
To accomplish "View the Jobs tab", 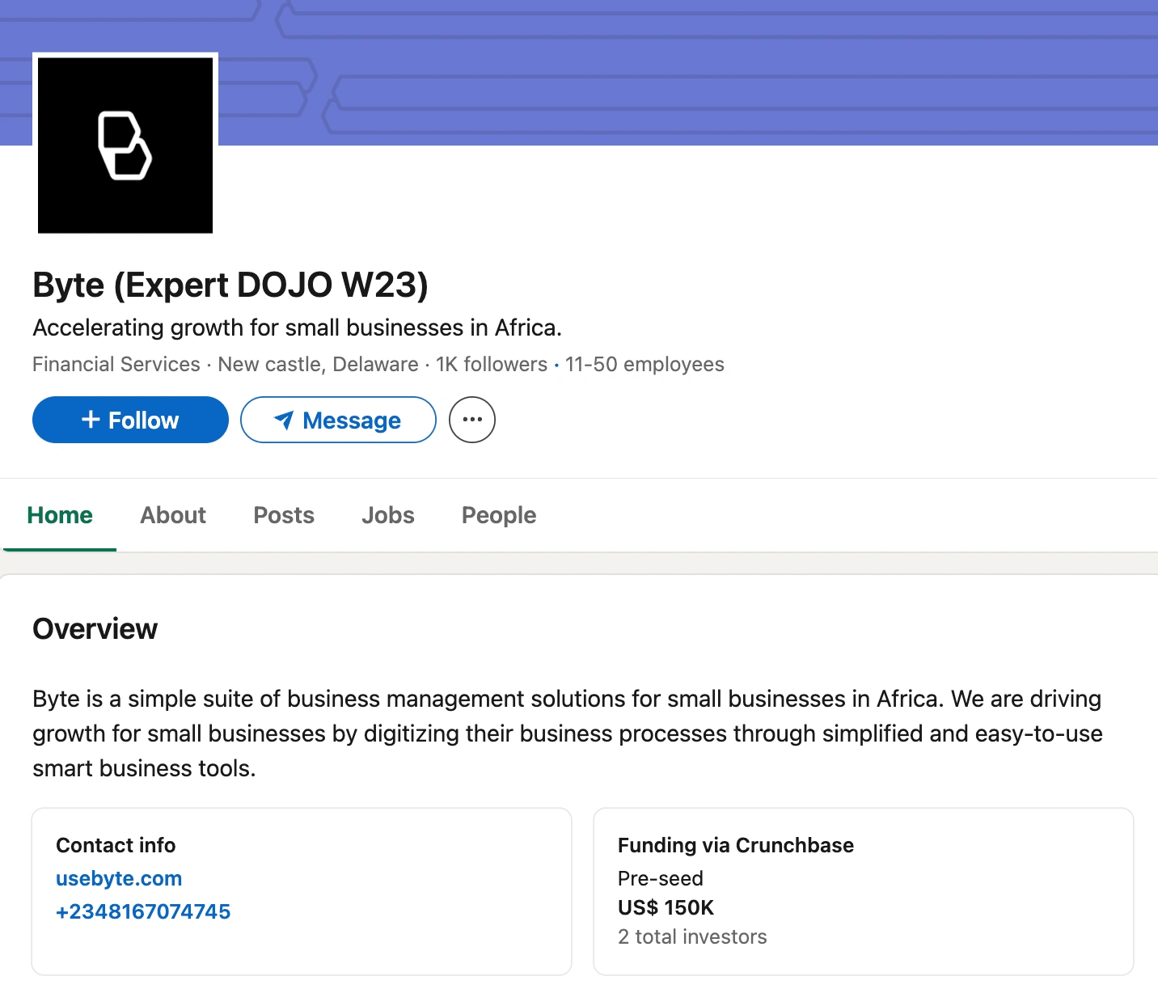I will 388,515.
